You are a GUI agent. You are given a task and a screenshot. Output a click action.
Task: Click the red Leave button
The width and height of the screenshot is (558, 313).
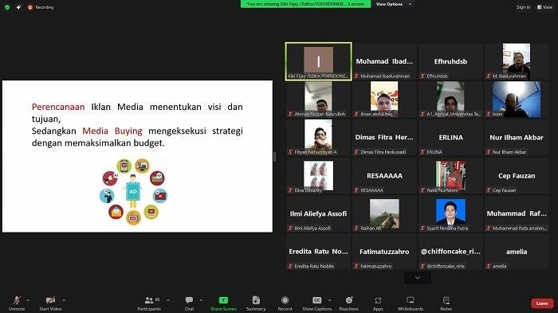coord(542,303)
